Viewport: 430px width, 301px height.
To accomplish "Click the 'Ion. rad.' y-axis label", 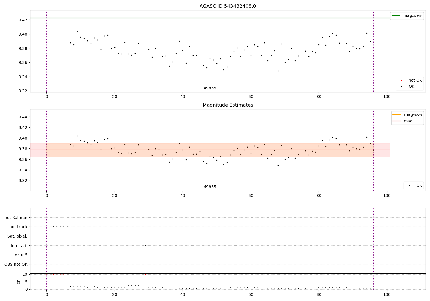I will click(x=19, y=246).
